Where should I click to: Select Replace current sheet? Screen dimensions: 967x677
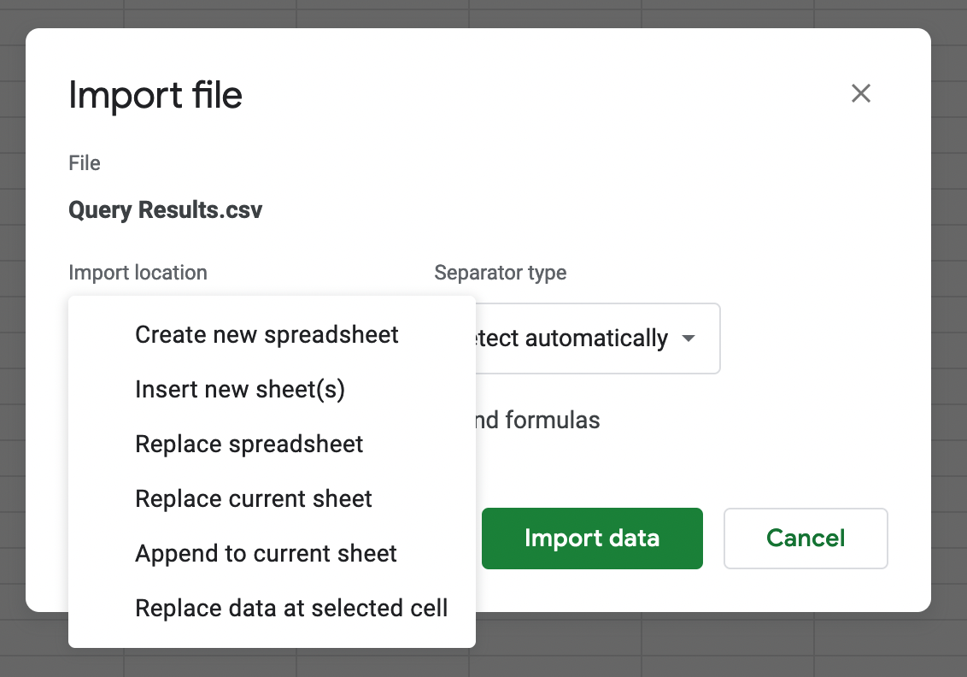[254, 499]
